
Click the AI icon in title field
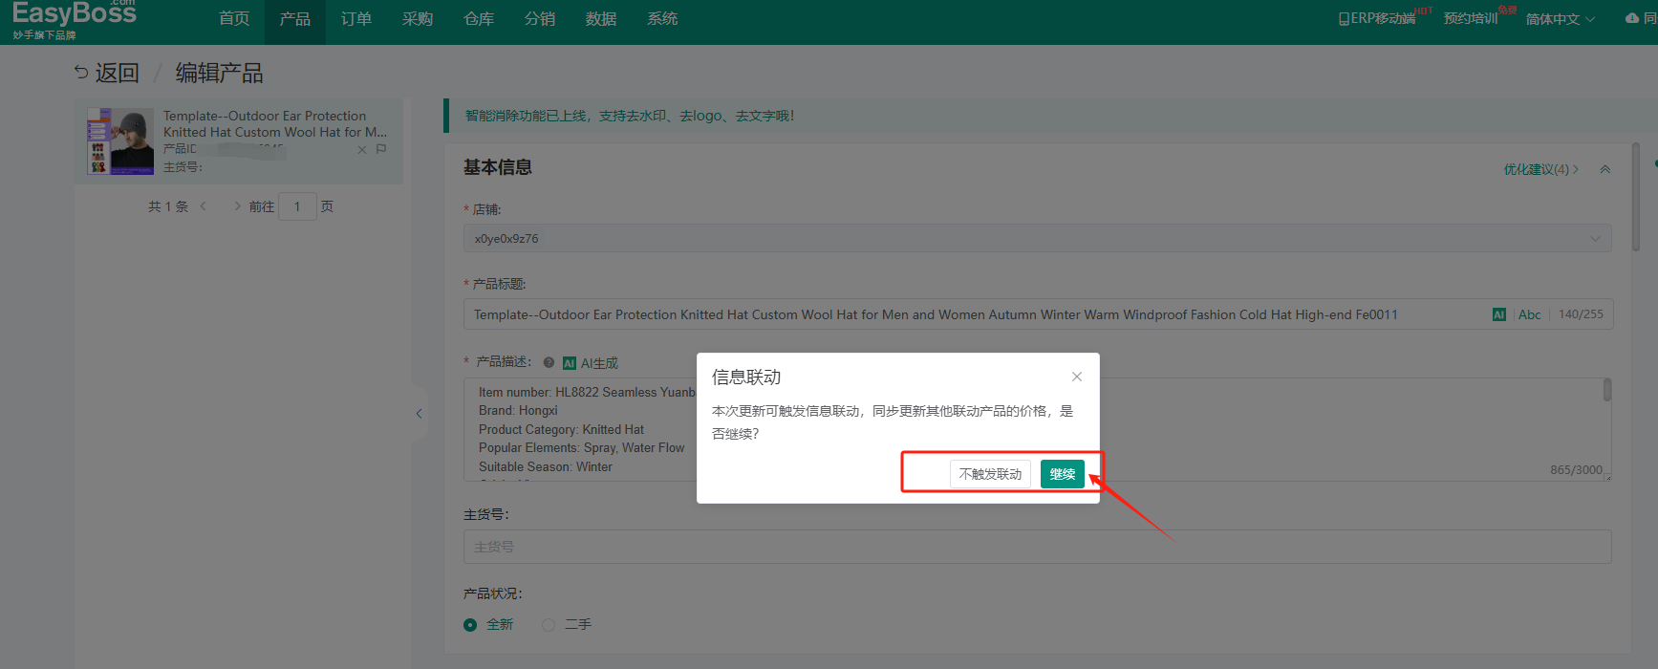pos(1499,314)
